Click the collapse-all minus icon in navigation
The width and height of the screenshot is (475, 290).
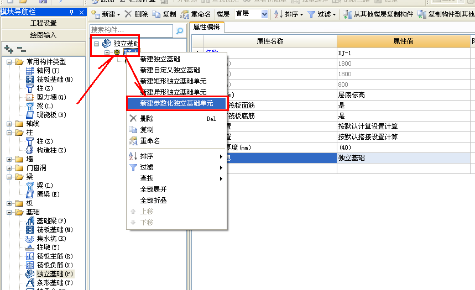point(22,49)
